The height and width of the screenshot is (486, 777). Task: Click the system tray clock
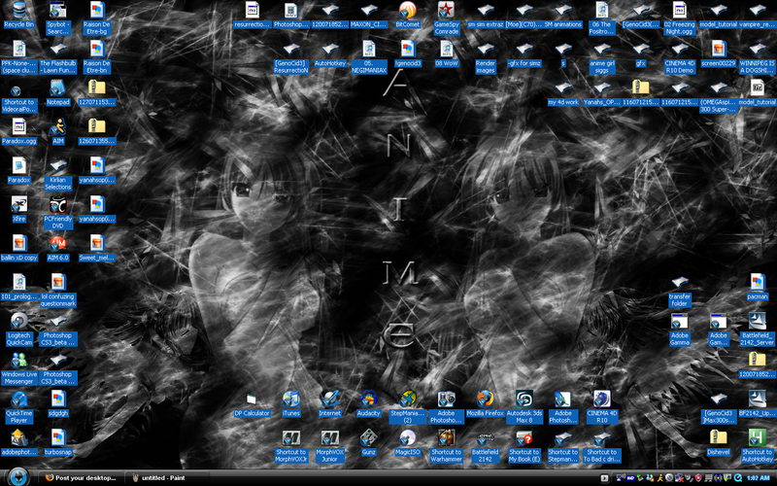(756, 478)
